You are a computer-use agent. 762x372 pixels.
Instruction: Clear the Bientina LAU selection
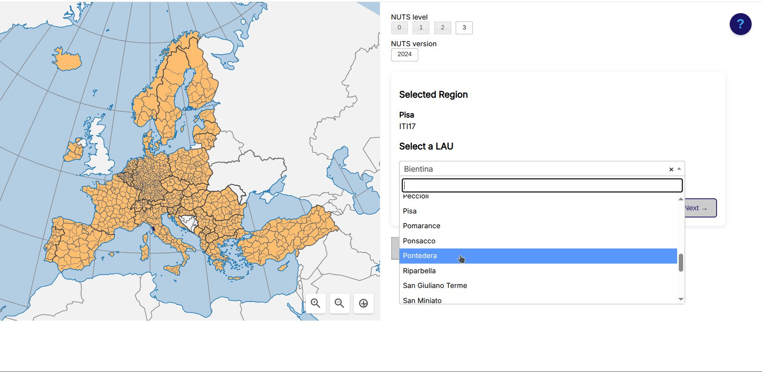click(x=671, y=169)
